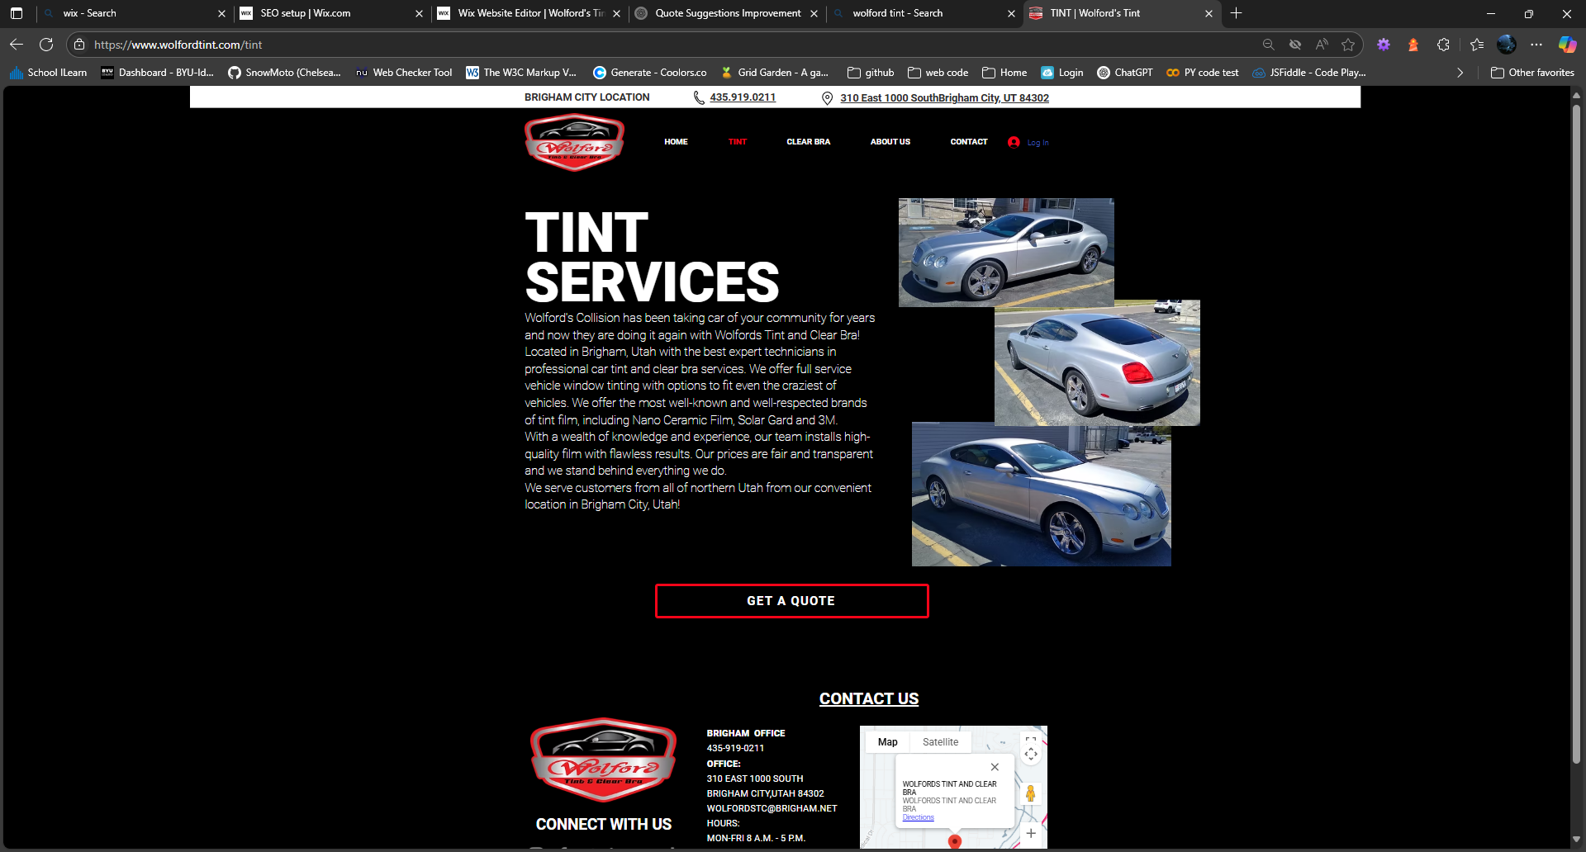Refresh the page with reload icon

click(46, 45)
